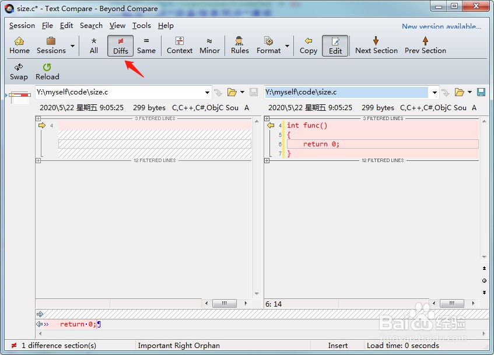The height and width of the screenshot is (355, 494).
Task: Open the Help menu
Action: pyautogui.click(x=166, y=26)
